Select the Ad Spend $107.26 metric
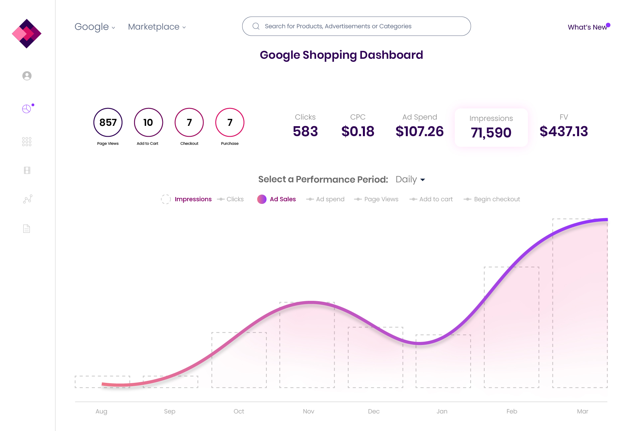The height and width of the screenshot is (431, 628). [420, 126]
